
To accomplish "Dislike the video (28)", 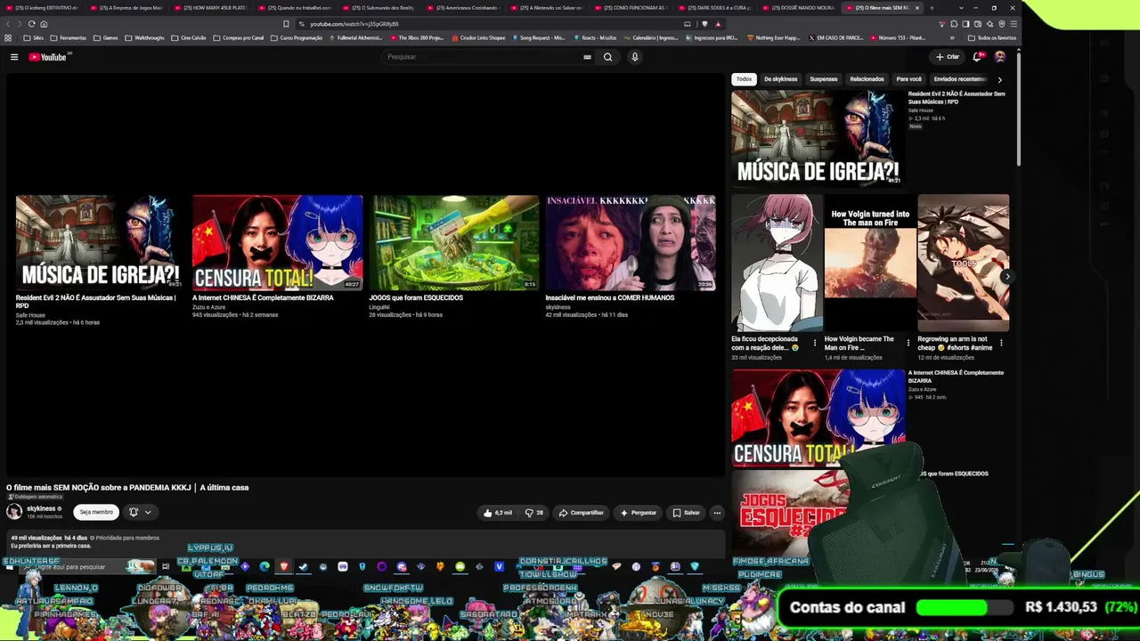I will tap(534, 513).
